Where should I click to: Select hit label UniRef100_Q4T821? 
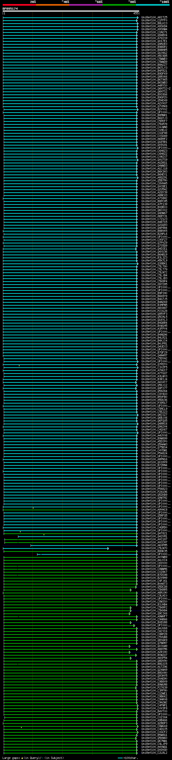[154, 534]
